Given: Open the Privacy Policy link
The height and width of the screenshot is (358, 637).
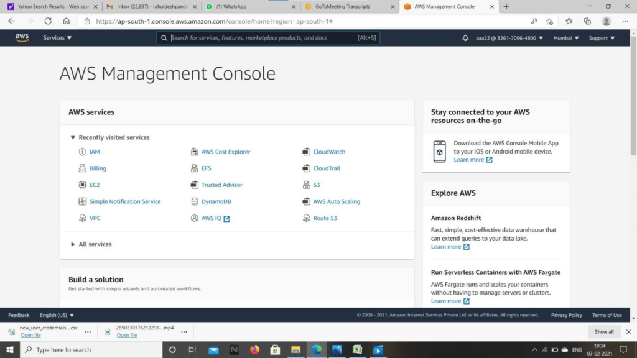Looking at the screenshot, I should click(x=566, y=315).
